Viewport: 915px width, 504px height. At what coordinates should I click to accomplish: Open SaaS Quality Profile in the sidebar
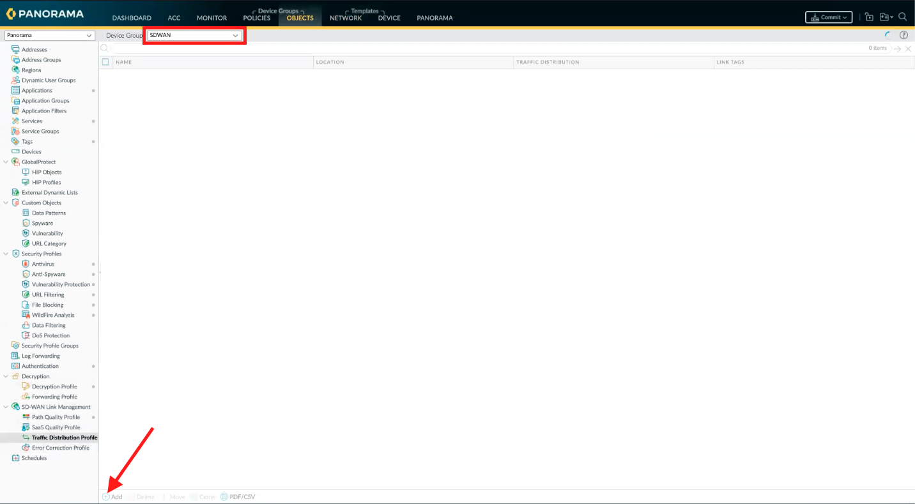[x=56, y=427]
